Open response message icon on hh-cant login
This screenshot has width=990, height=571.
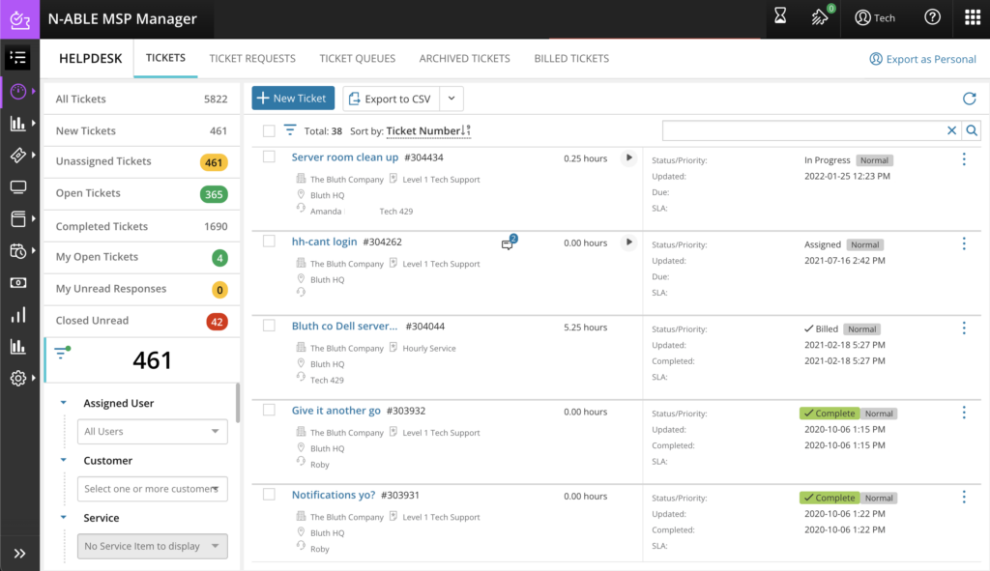tap(509, 243)
